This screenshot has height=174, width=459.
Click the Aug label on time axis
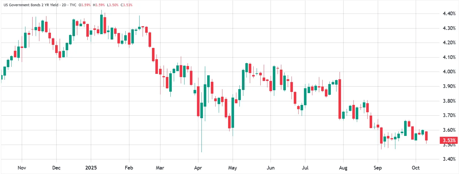[x=343, y=168]
